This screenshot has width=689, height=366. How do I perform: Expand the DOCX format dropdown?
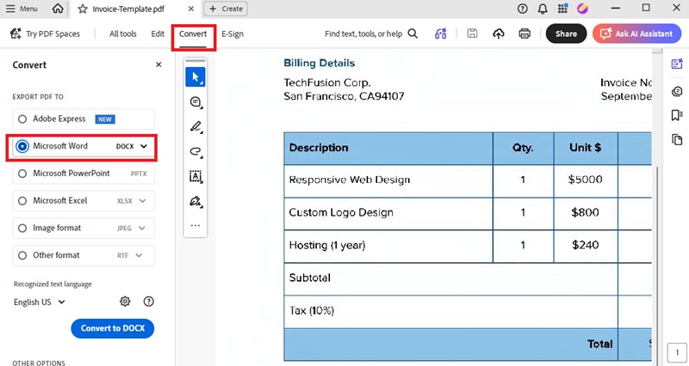[x=144, y=146]
